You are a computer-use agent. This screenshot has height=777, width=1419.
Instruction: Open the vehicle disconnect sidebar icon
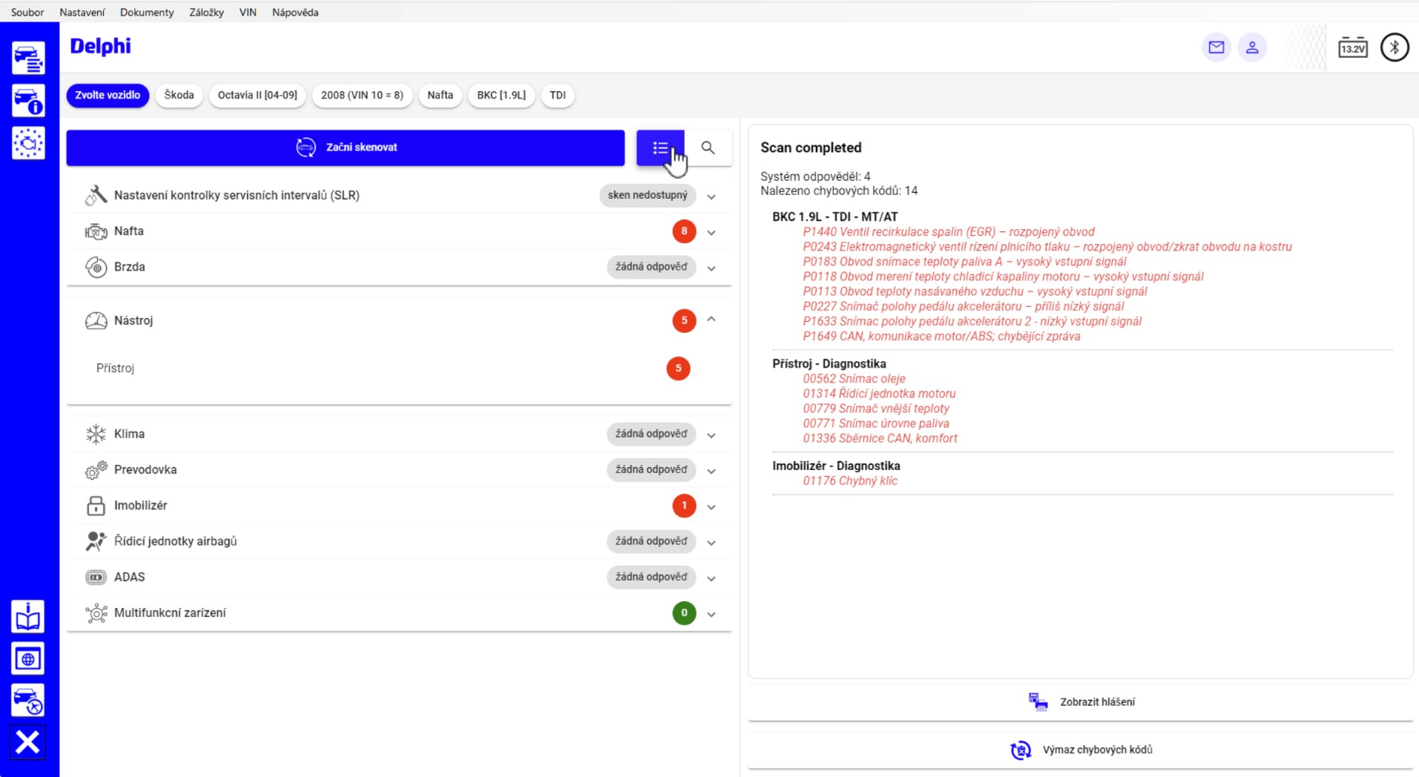point(28,701)
